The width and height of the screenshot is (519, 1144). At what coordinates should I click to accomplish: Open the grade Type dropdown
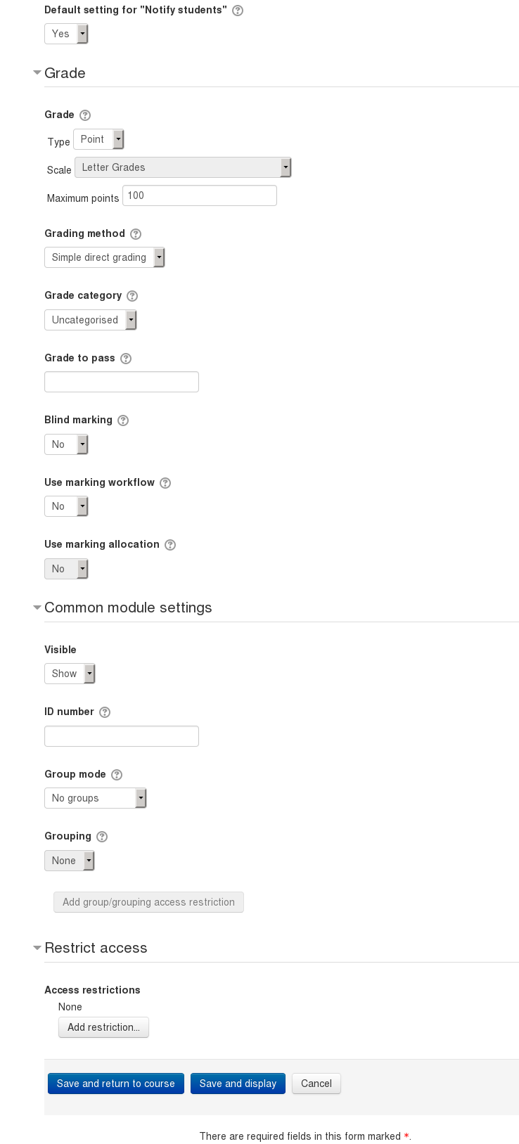click(98, 139)
